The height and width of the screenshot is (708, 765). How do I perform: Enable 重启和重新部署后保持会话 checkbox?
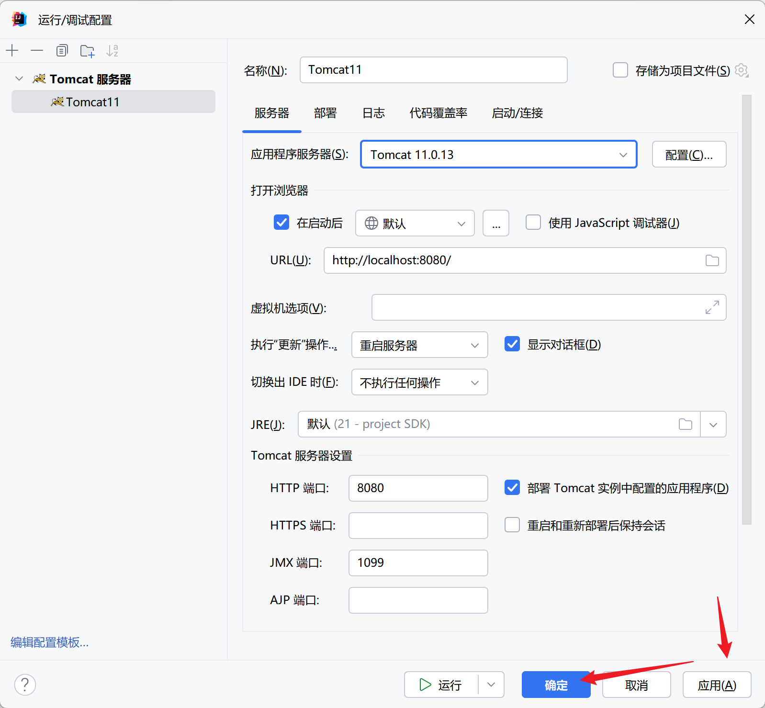point(512,525)
